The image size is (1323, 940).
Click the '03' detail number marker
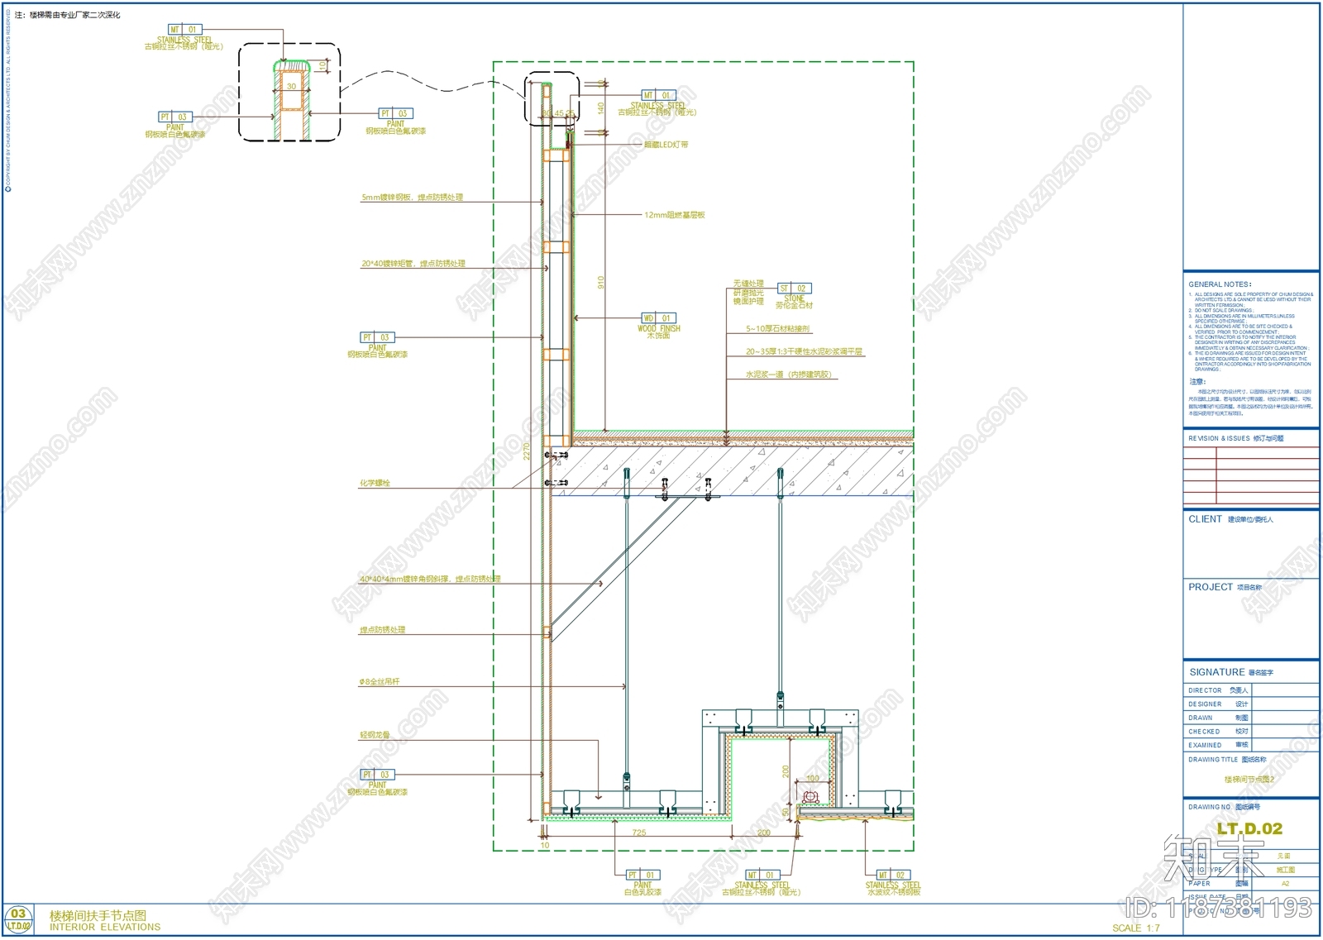point(18,914)
